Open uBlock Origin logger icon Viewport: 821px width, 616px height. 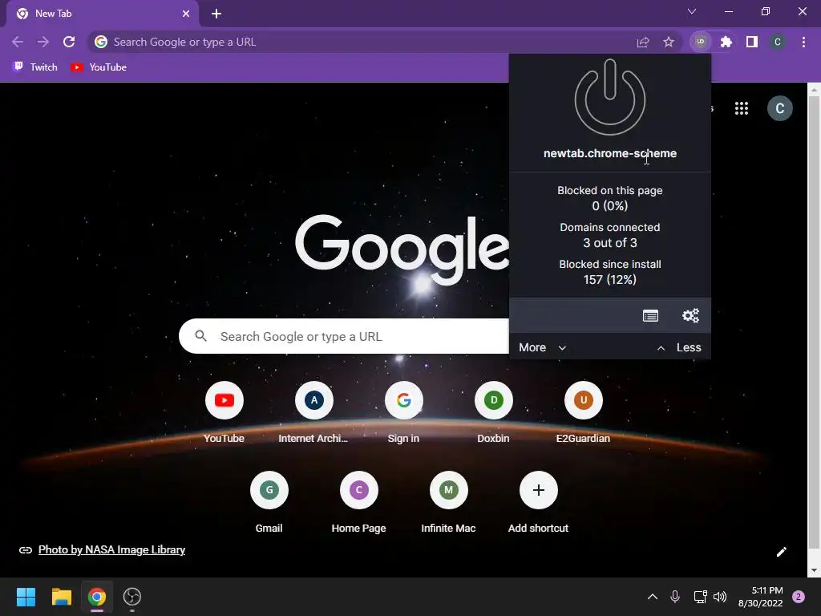point(650,316)
